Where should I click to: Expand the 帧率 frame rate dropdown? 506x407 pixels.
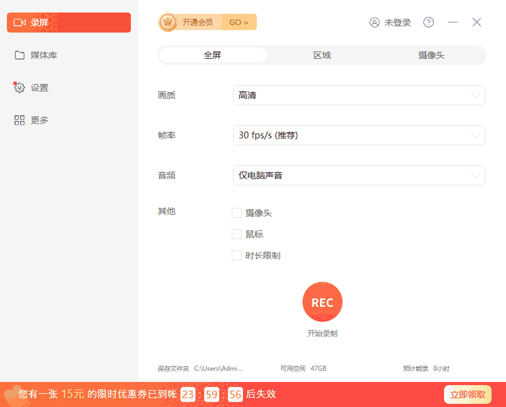[359, 135]
